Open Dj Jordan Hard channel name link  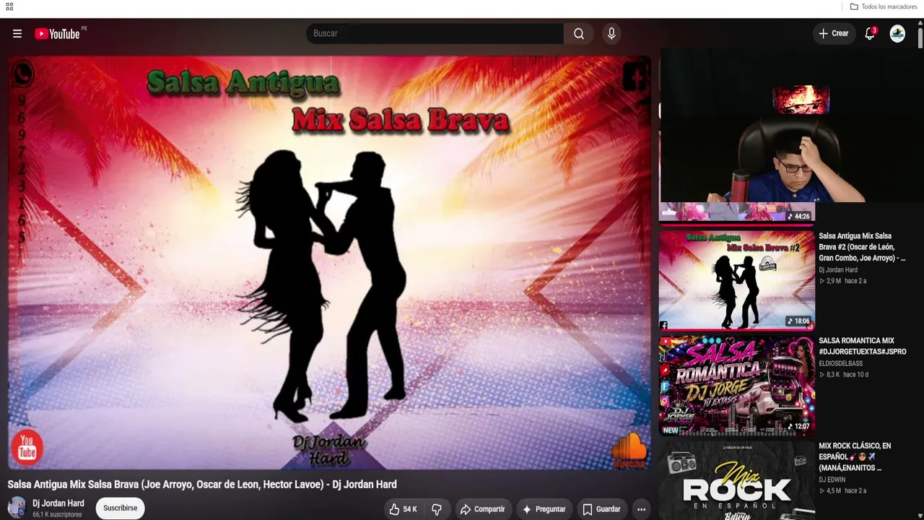coord(58,503)
